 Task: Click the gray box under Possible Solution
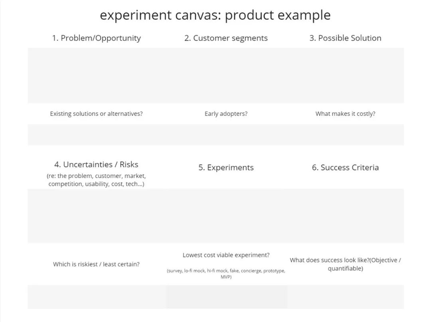(345, 75)
